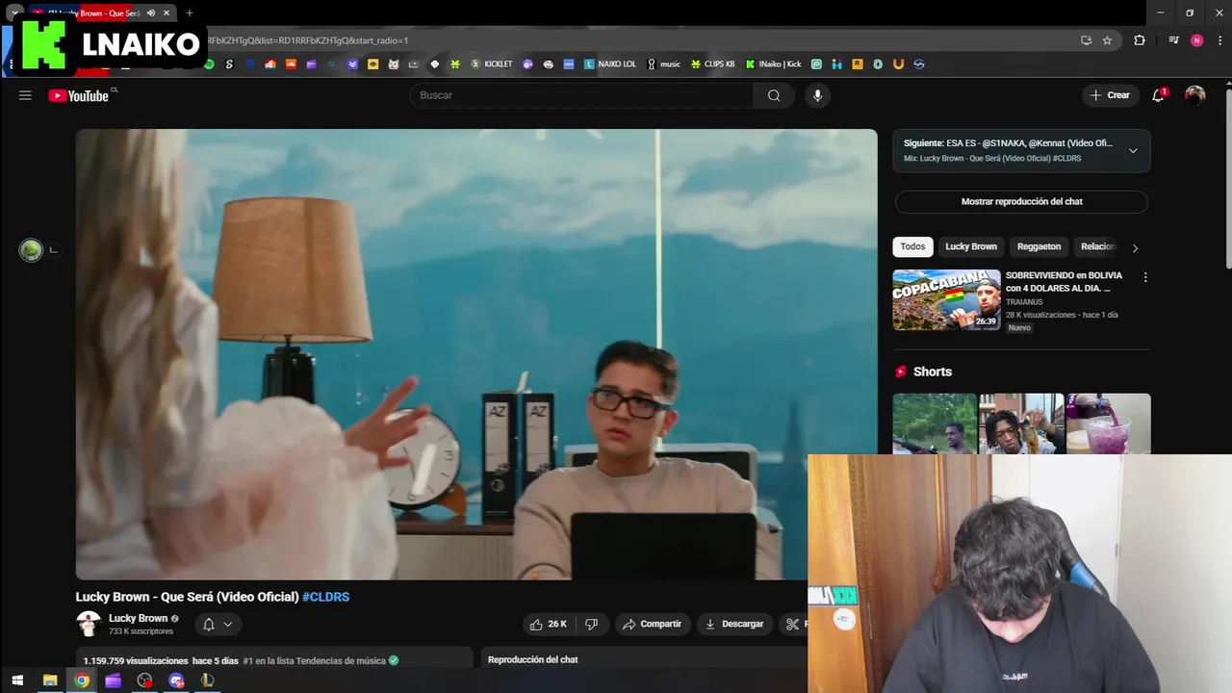This screenshot has height=693, width=1232.
Task: Open Chrome profile N avatar
Action: (1197, 40)
